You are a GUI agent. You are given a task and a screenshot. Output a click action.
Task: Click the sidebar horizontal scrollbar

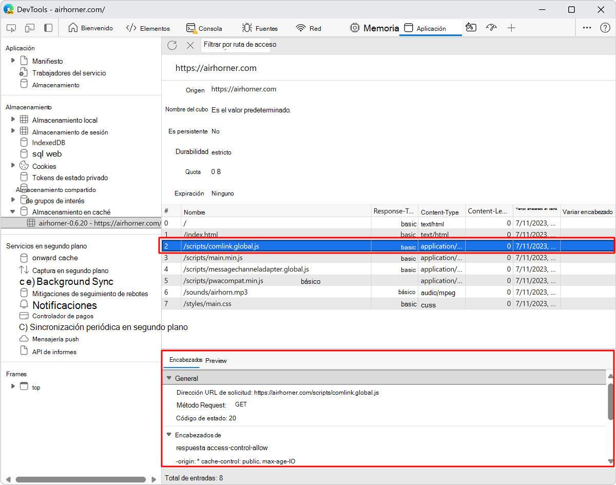click(80, 479)
